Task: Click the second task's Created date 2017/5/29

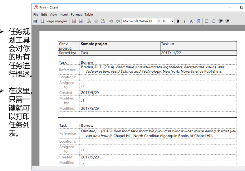Action: click(90, 157)
